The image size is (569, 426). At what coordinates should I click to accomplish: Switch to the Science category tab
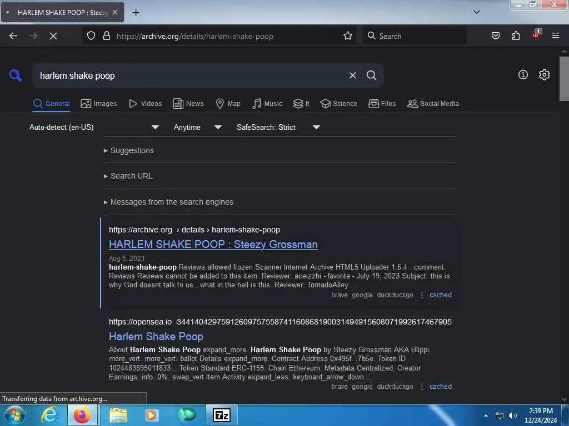tap(338, 104)
